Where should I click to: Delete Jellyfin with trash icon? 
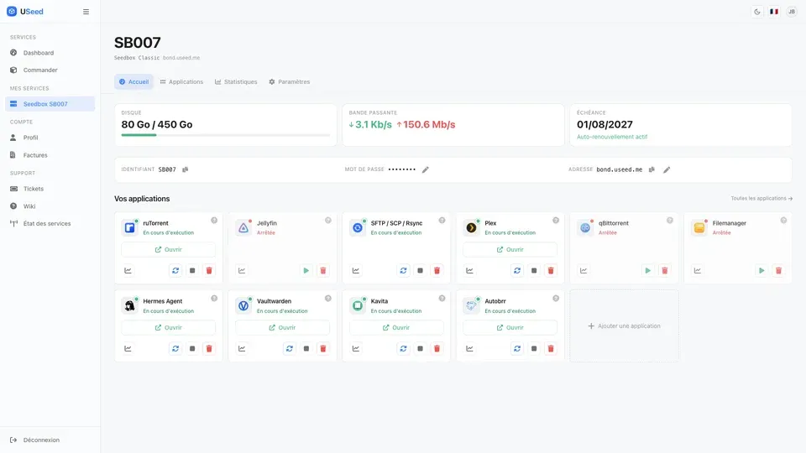pyautogui.click(x=323, y=271)
